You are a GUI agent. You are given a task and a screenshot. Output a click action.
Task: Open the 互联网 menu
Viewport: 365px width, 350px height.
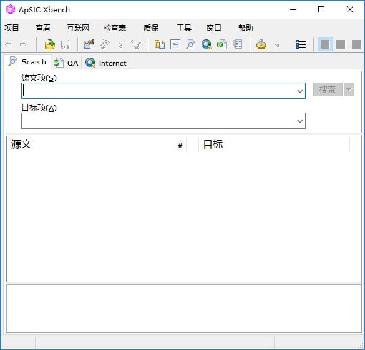(78, 27)
